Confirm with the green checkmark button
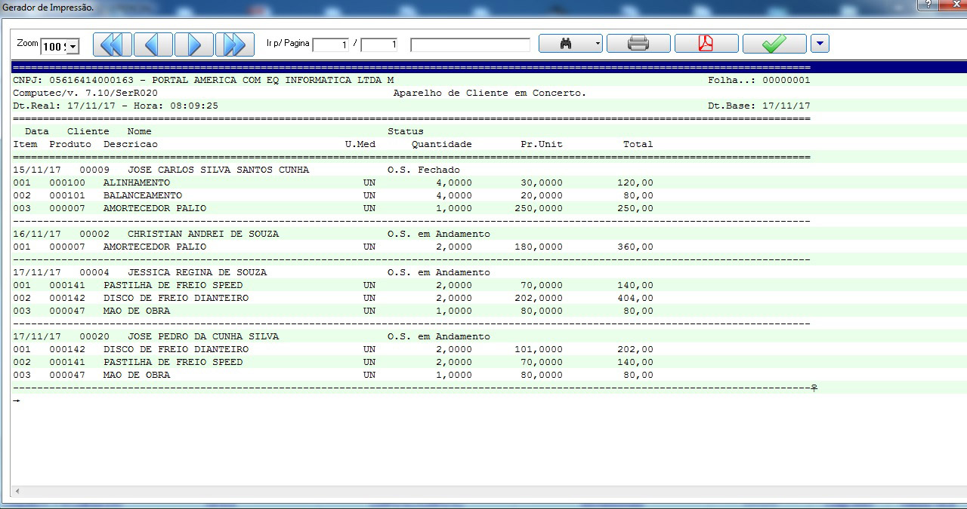 click(774, 44)
